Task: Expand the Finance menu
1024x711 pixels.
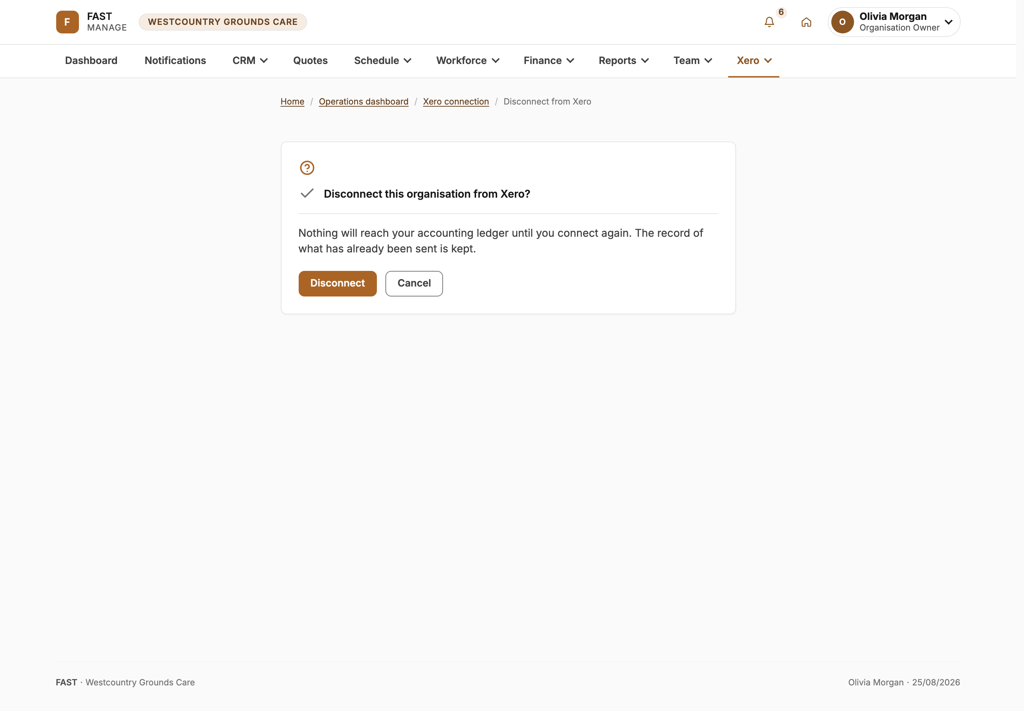Action: [x=549, y=60]
